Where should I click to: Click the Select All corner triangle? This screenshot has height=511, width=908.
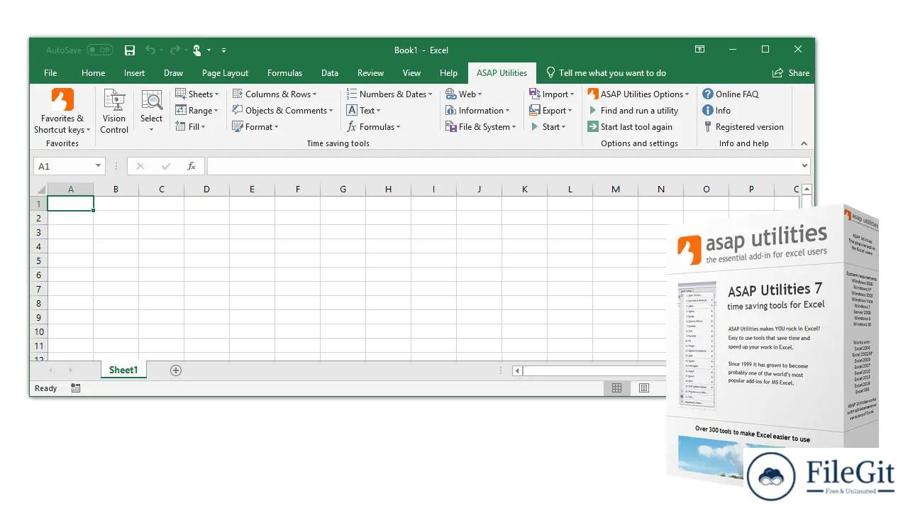(x=40, y=189)
